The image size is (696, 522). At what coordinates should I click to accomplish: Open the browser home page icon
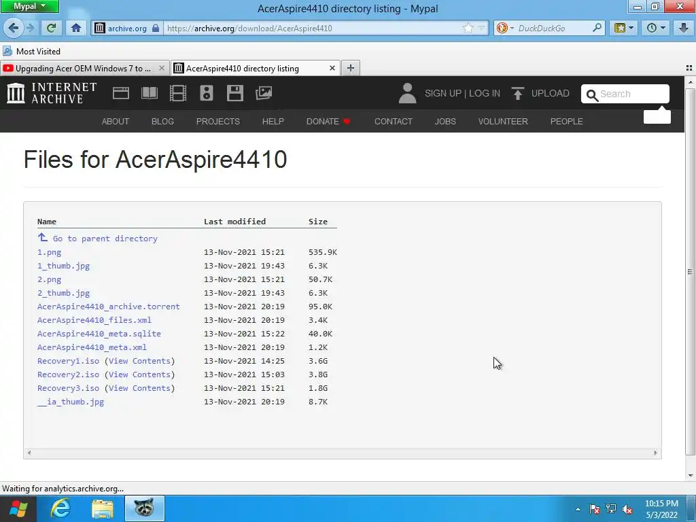[76, 28]
